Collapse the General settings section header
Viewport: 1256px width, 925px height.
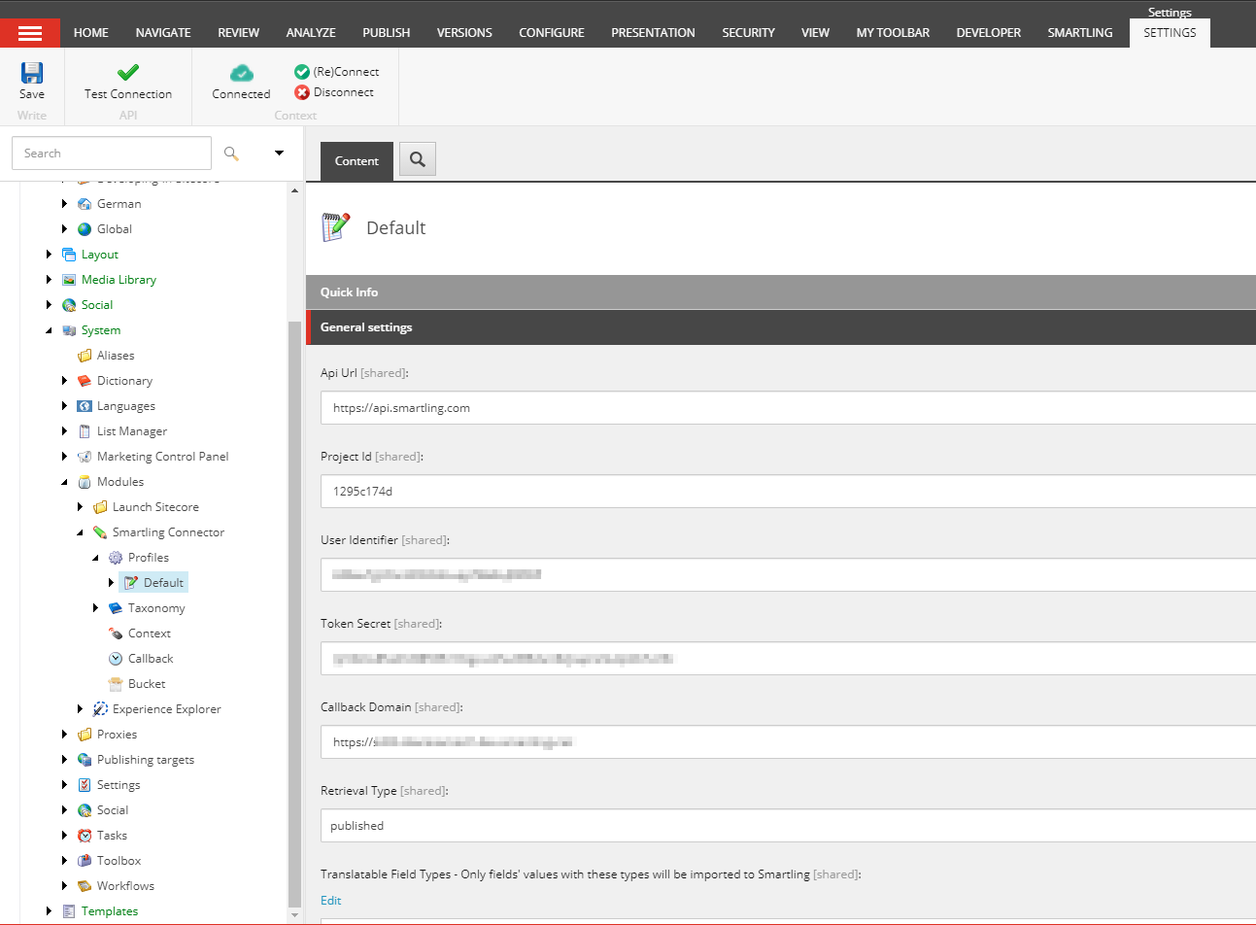781,327
